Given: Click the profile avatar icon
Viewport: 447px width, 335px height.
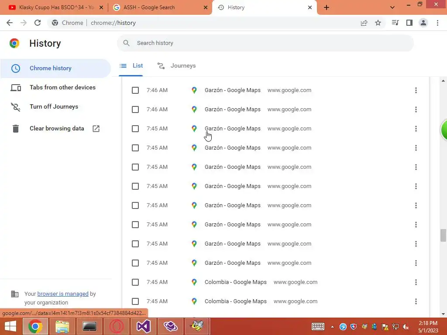Looking at the screenshot, I should click(423, 23).
